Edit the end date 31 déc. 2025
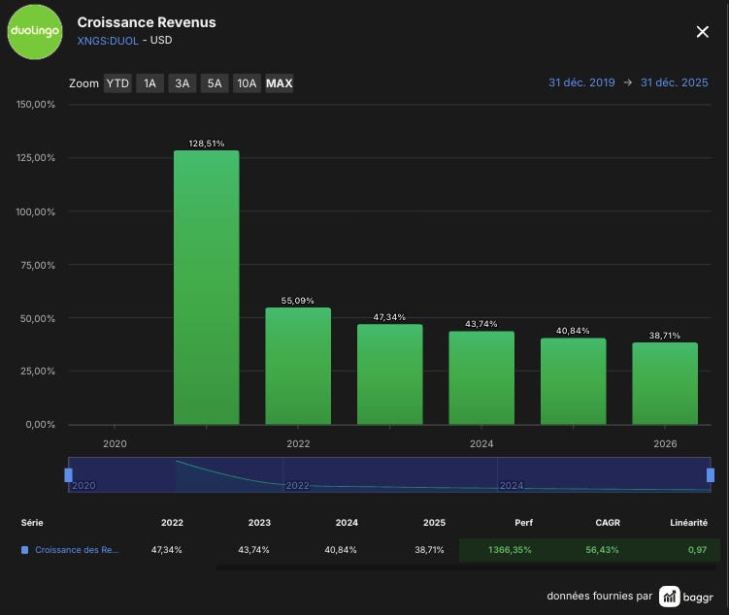Image resolution: width=729 pixels, height=615 pixels. 674,82
